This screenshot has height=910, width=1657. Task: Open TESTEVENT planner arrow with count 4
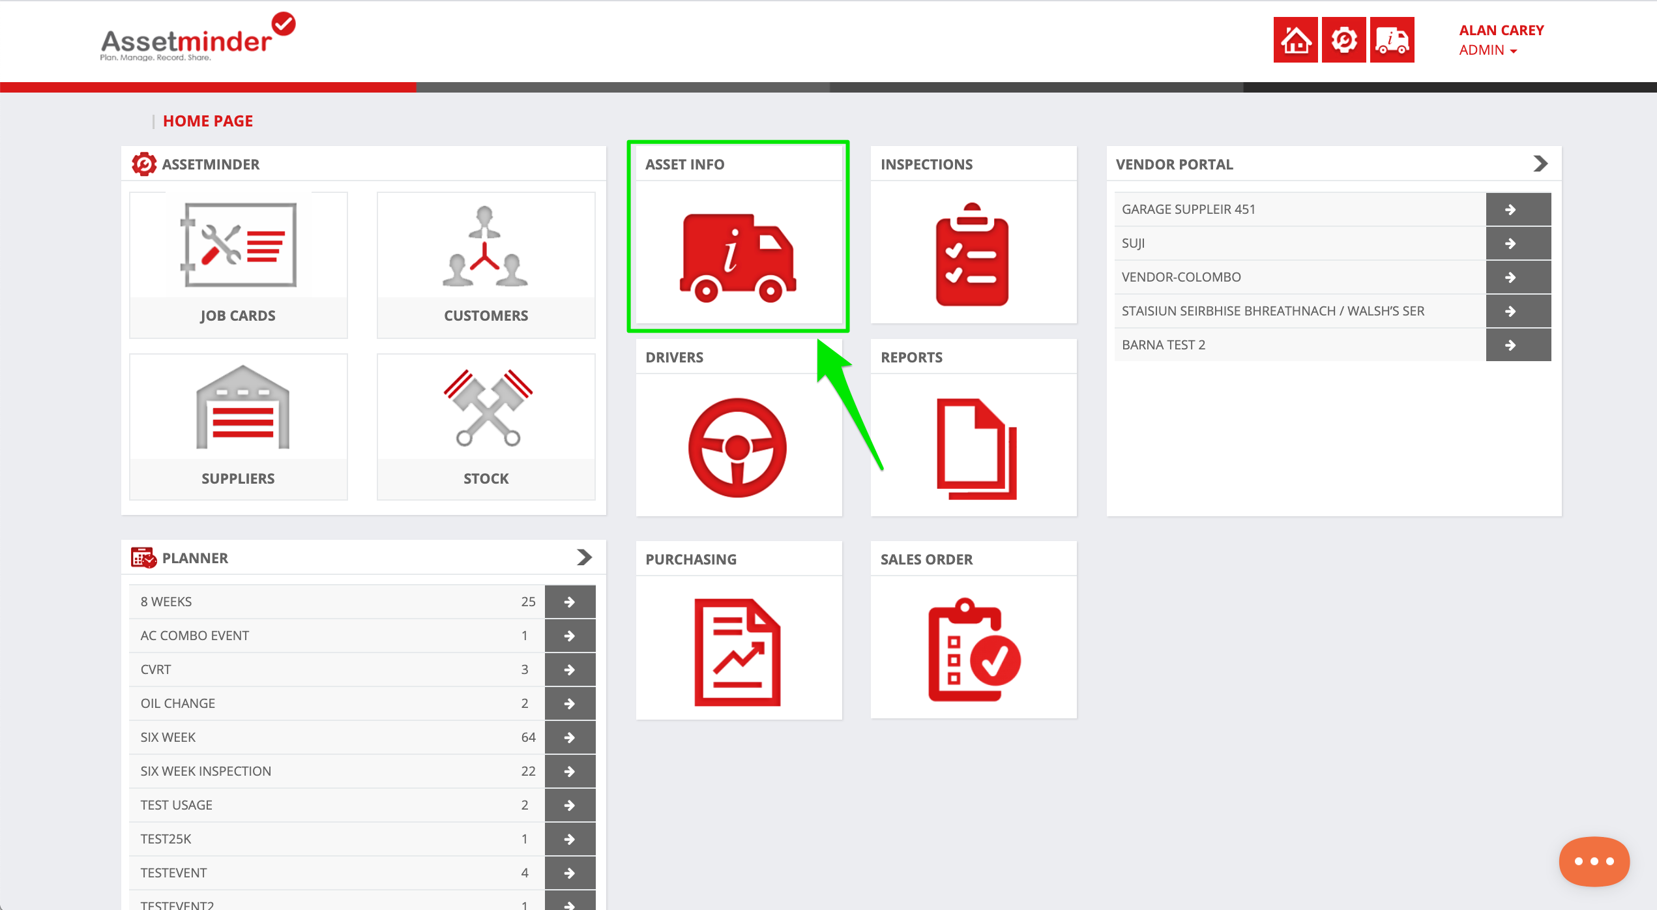pyautogui.click(x=570, y=873)
